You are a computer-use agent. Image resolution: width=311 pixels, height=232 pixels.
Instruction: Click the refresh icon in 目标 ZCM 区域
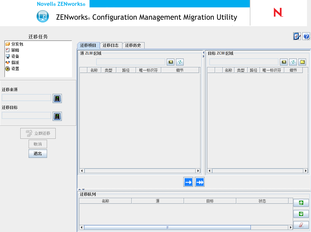pos(293,62)
